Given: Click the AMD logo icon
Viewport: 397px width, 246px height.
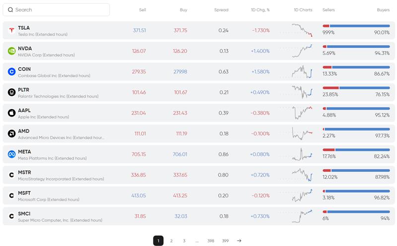Looking at the screenshot, I should pos(11,133).
